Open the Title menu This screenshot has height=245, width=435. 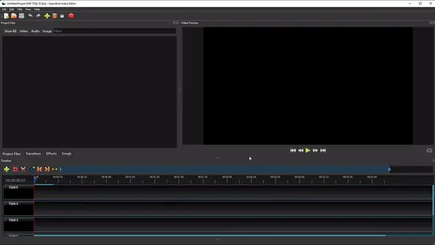point(20,9)
